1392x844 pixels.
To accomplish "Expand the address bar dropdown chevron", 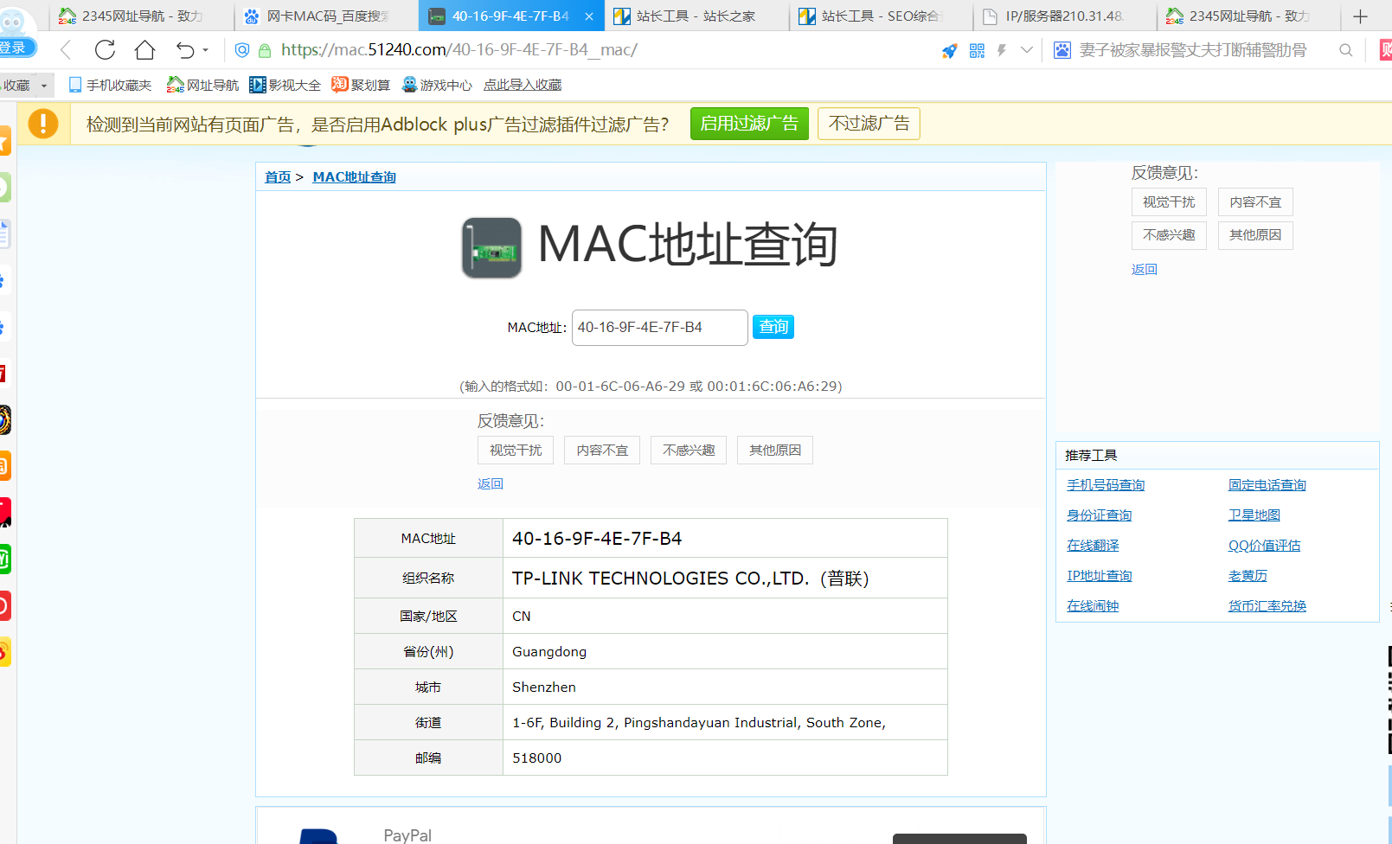I will (1027, 50).
